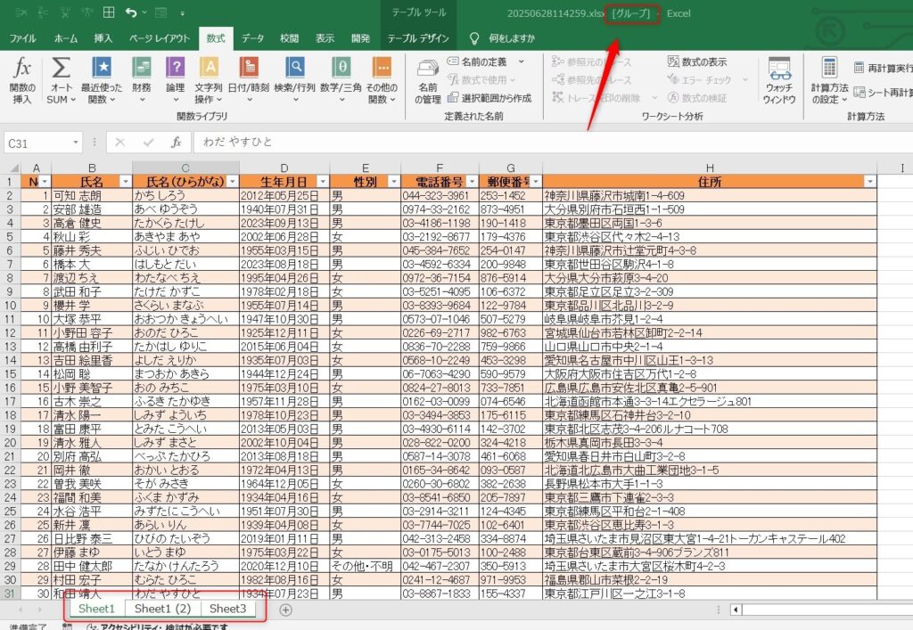Image resolution: width=913 pixels, height=630 pixels.
Task: Select column H header
Action: pos(709,168)
